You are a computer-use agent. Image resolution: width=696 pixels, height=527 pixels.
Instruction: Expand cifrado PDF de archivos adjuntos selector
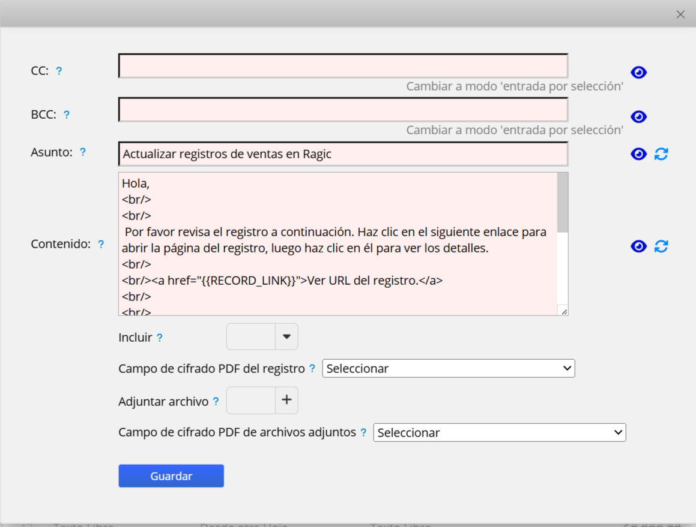coord(500,433)
